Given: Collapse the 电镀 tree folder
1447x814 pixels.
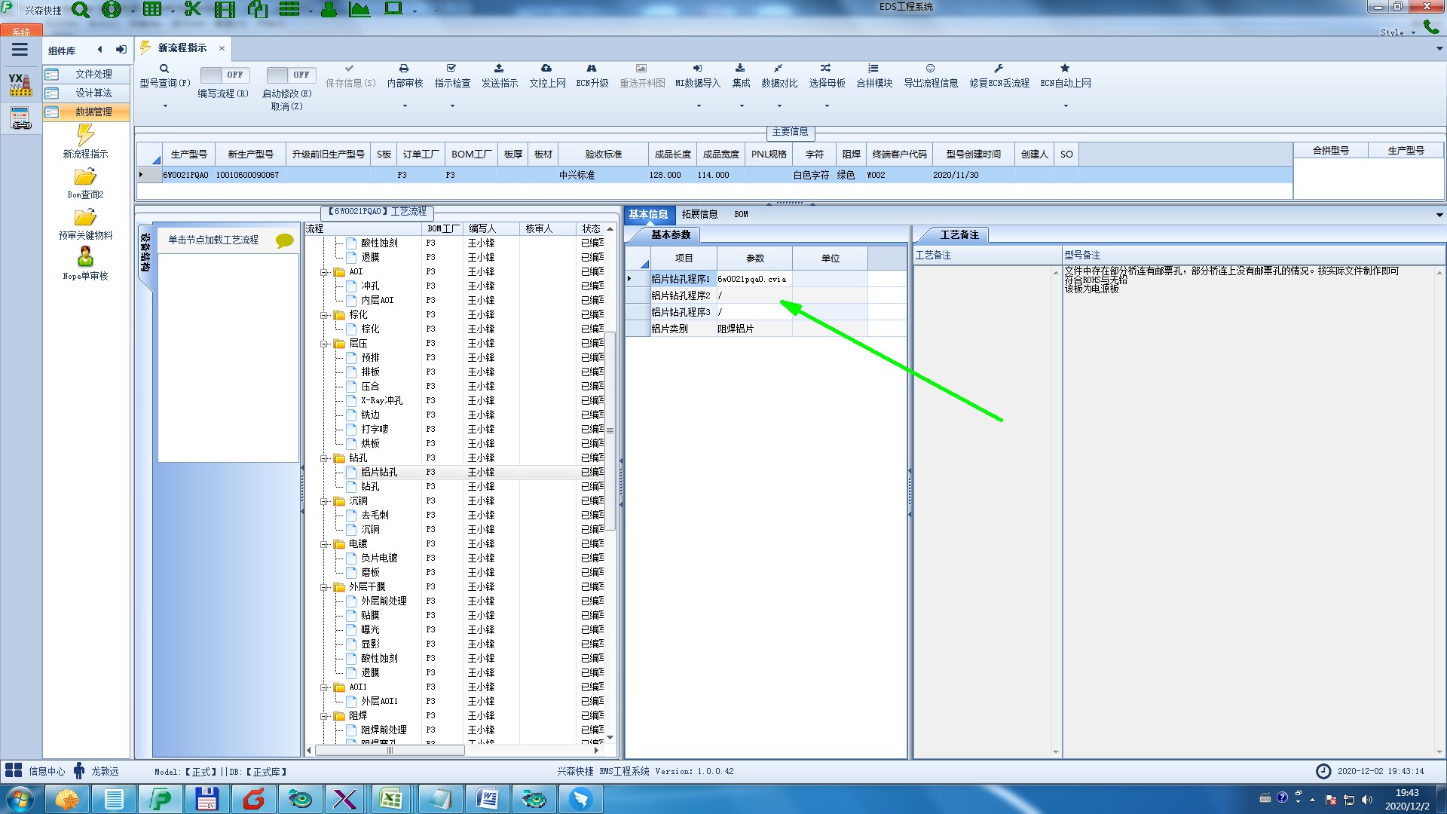Looking at the screenshot, I should (324, 544).
